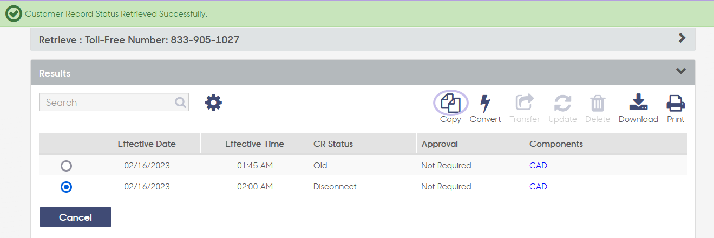Click the Update refresh icon
Image resolution: width=714 pixels, height=238 pixels.
pyautogui.click(x=562, y=103)
